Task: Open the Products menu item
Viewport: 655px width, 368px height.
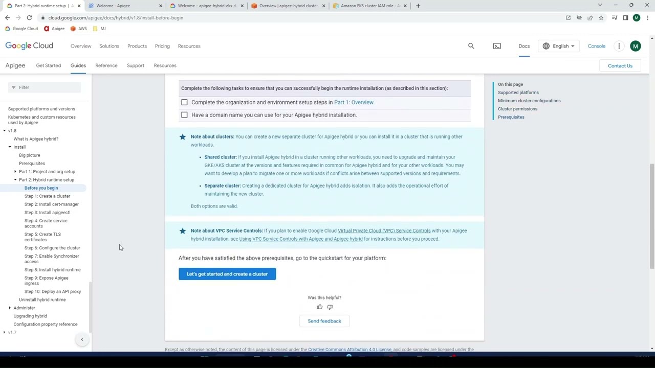Action: [137, 46]
